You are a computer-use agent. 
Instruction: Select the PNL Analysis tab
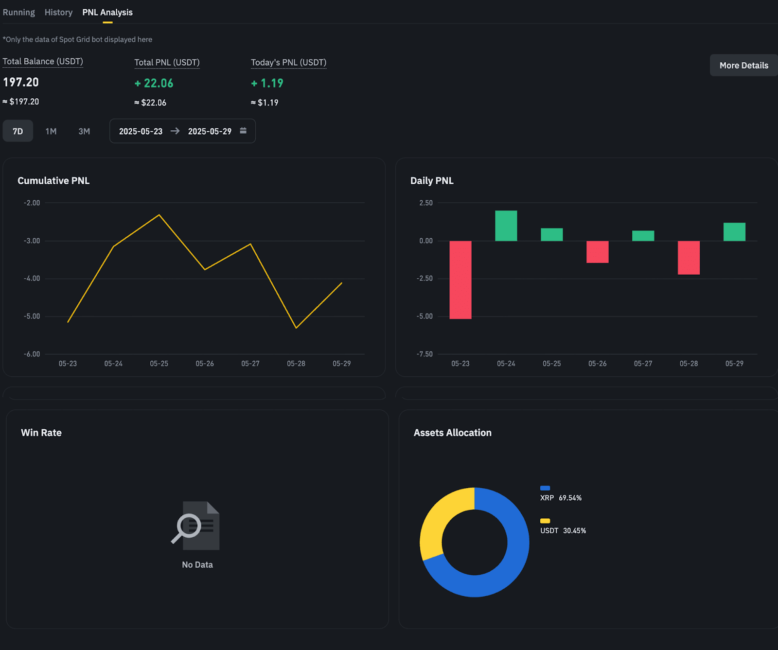[x=107, y=12]
